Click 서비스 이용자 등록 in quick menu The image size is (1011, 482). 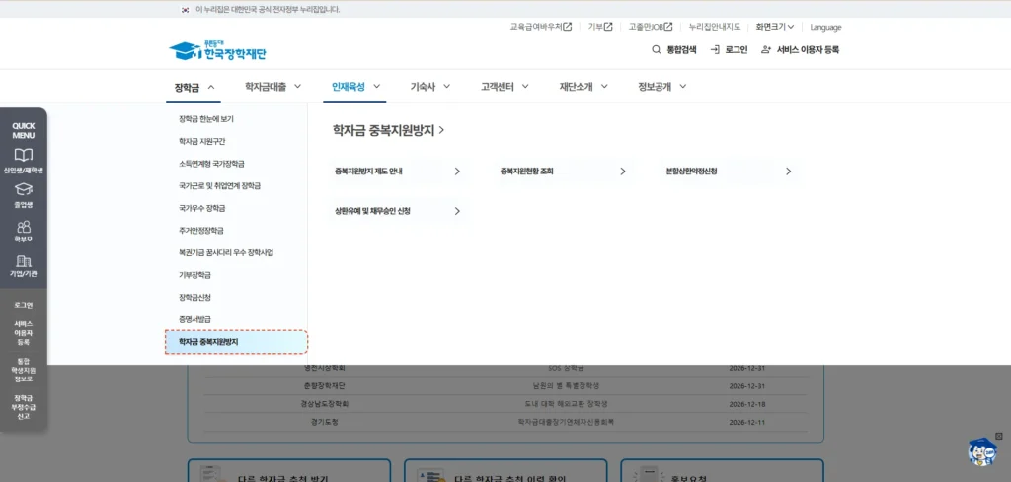tap(24, 333)
